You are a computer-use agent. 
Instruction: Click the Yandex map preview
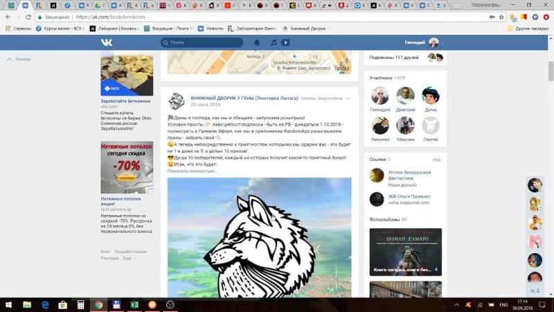click(x=259, y=62)
